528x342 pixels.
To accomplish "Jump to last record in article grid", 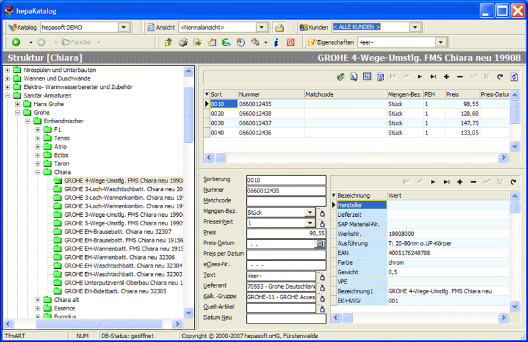I will [x=434, y=77].
